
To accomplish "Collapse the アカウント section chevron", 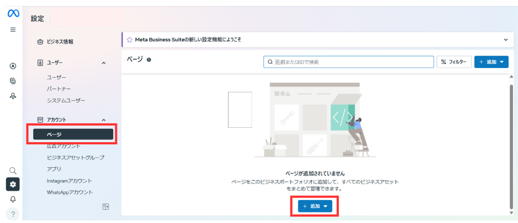I will tap(103, 120).
